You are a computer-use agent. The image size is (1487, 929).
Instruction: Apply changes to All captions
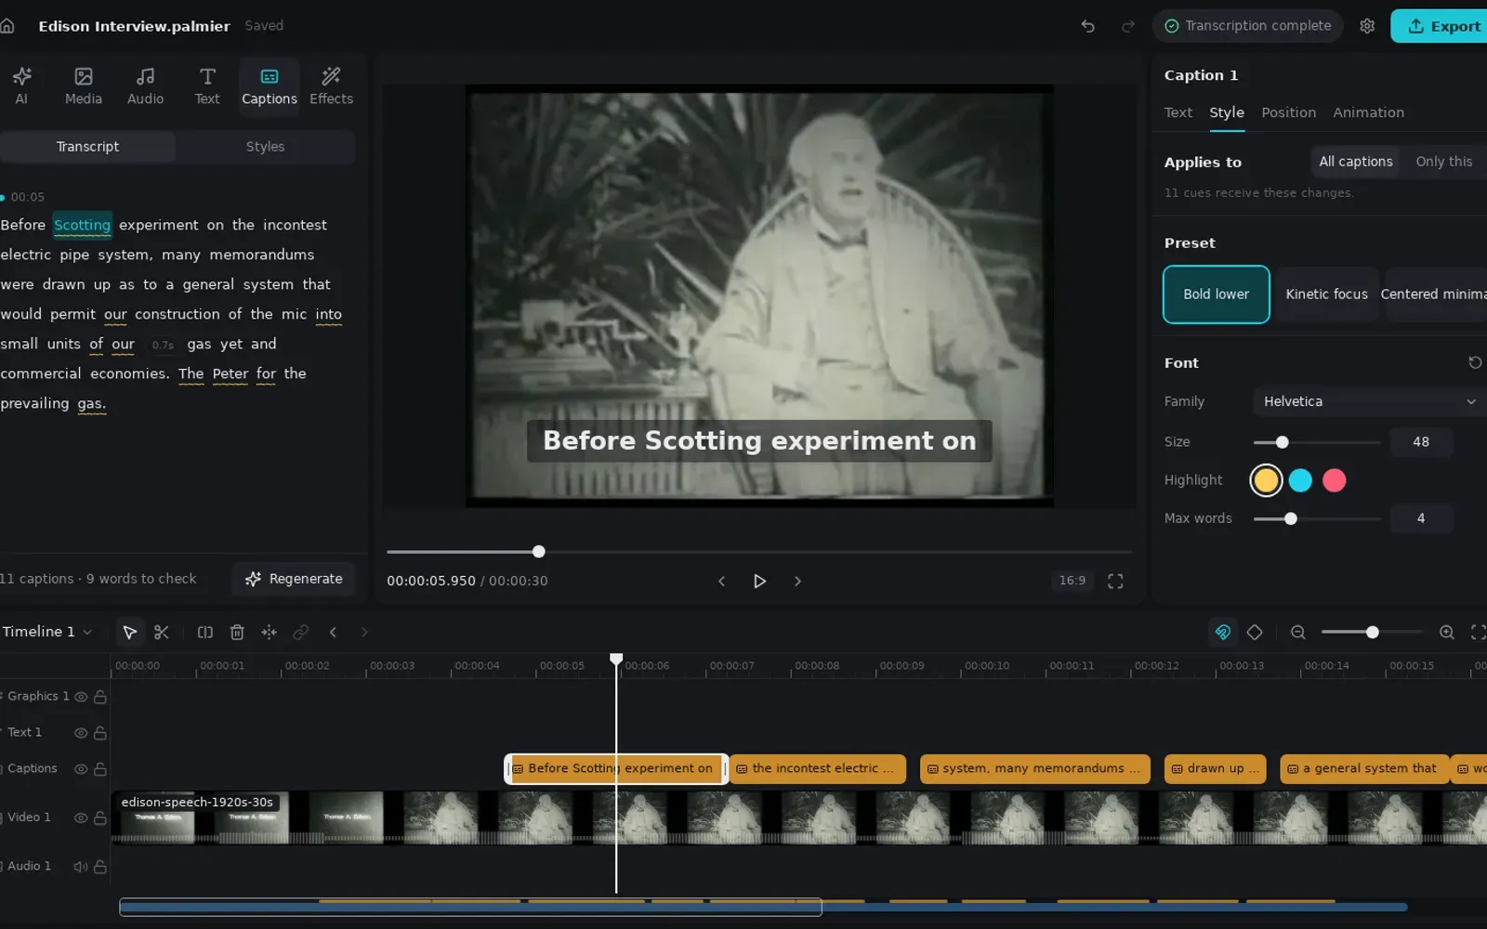[1356, 162]
